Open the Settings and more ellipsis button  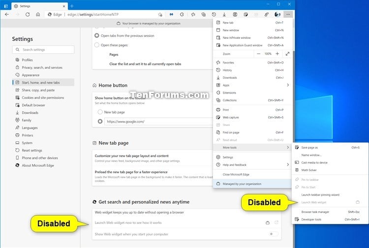tap(288, 14)
